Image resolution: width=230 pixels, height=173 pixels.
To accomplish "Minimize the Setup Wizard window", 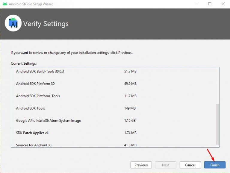I will pos(196,4).
